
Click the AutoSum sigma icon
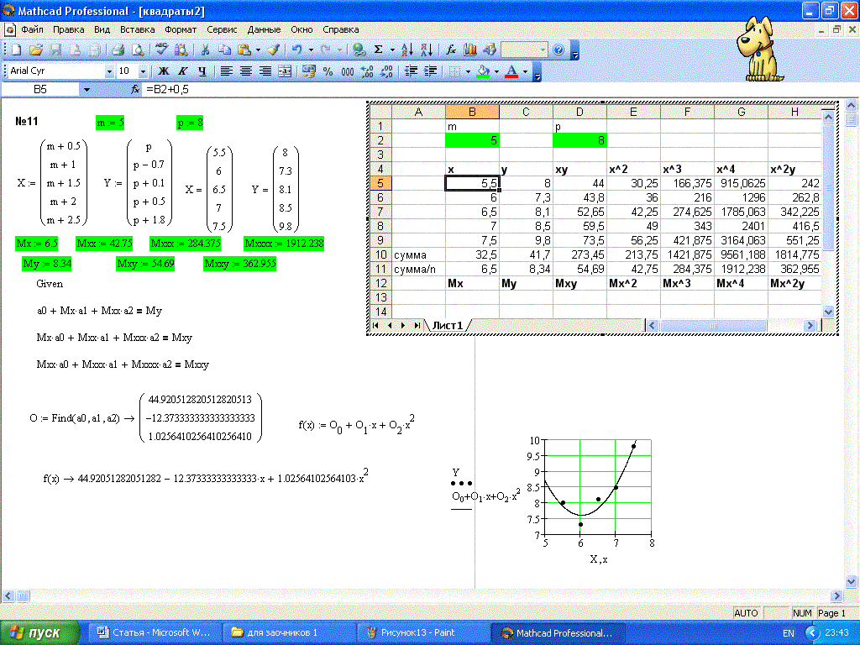(379, 50)
